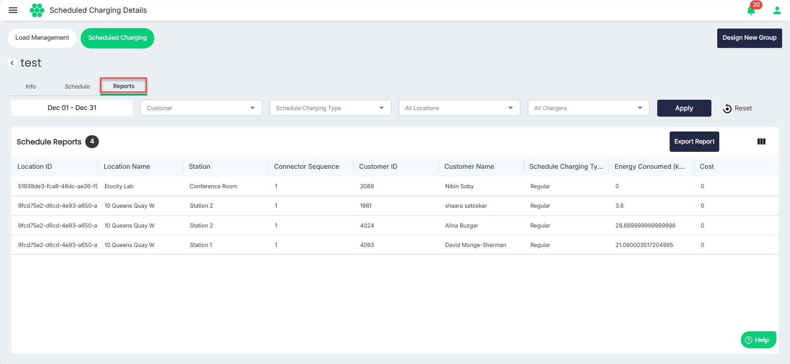Click Elocity Lab location name
790x364 pixels.
pos(119,186)
